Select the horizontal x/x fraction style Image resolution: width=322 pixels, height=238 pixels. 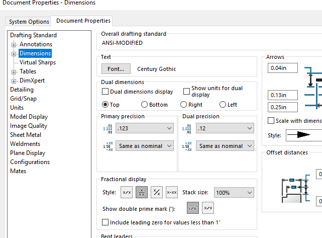click(127, 192)
